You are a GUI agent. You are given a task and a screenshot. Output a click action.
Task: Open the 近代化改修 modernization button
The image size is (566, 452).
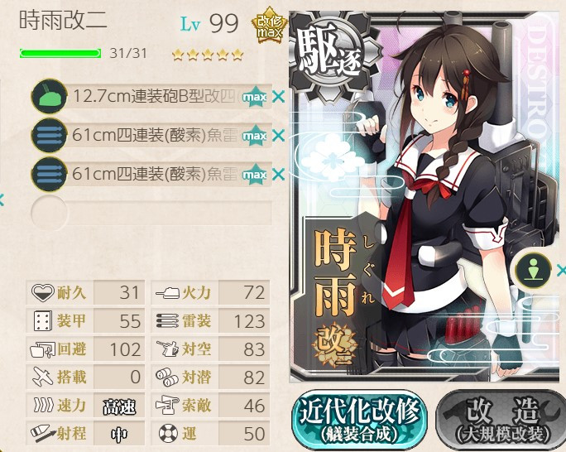click(x=359, y=420)
